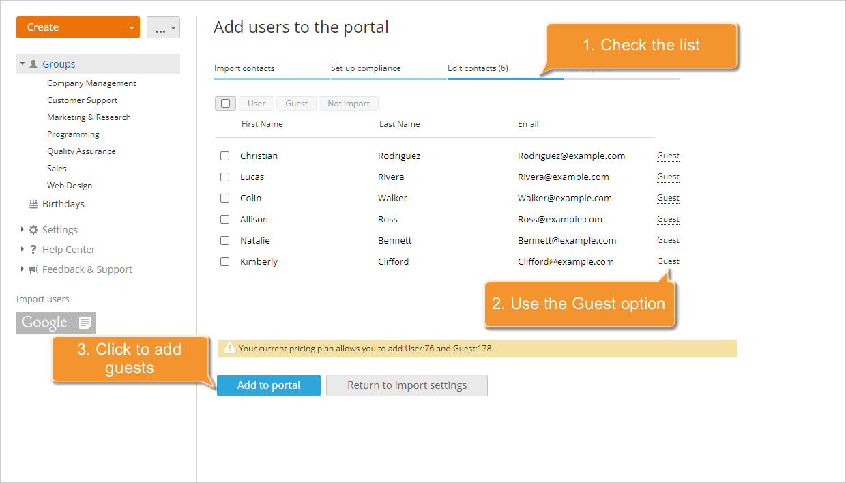Click the Feedback & Support megaphone icon
This screenshot has height=483, width=846.
[33, 269]
